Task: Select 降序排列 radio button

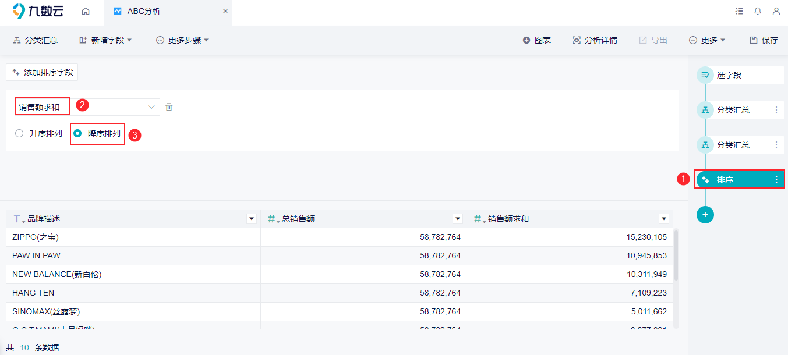Action: tap(77, 133)
